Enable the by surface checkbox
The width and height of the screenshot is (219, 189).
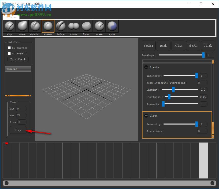[x=9, y=48]
